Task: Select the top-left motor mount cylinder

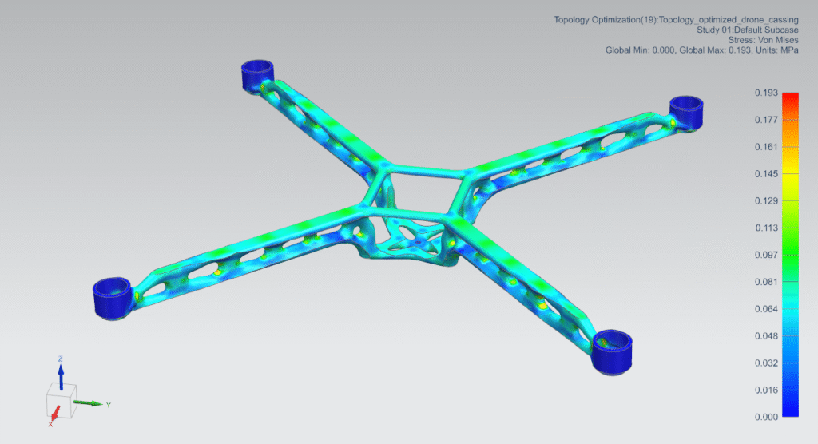Action: pyautogui.click(x=257, y=75)
